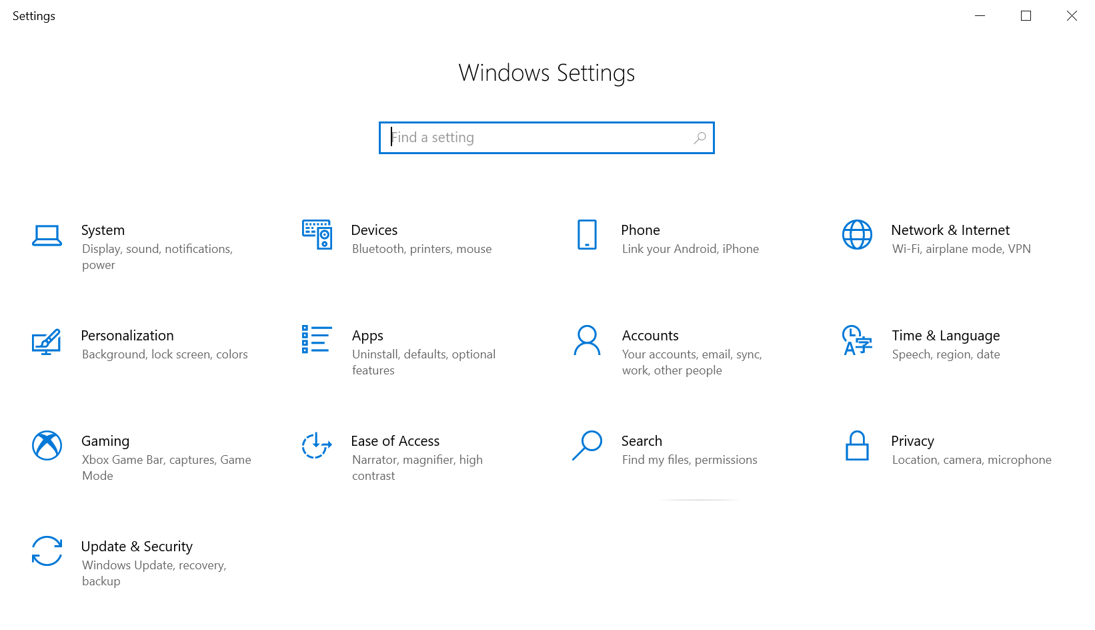Open Search settings
Image resolution: width=1095 pixels, height=630 pixels.
(642, 440)
